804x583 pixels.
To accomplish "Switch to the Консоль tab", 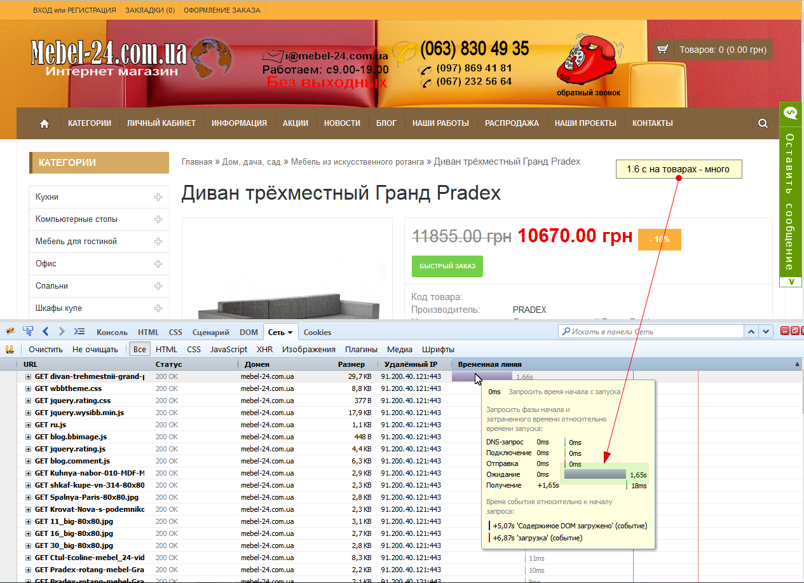I will click(x=112, y=332).
